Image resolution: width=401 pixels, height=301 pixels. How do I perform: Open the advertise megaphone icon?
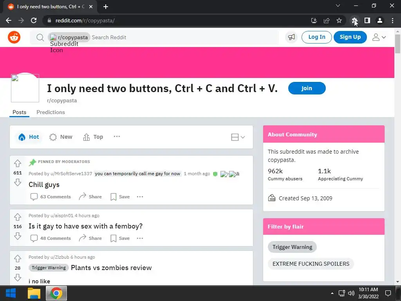pos(291,37)
